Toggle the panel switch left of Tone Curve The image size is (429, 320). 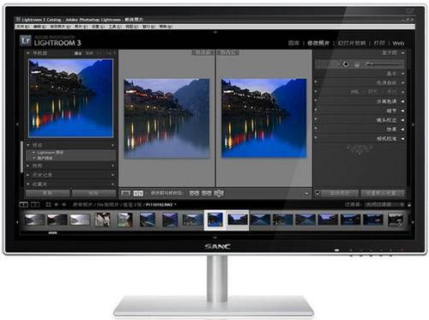click(316, 82)
